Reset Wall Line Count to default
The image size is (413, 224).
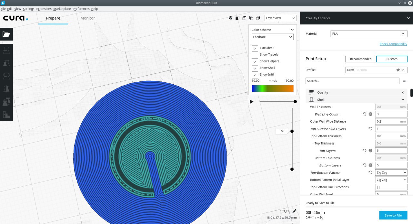coord(364,114)
